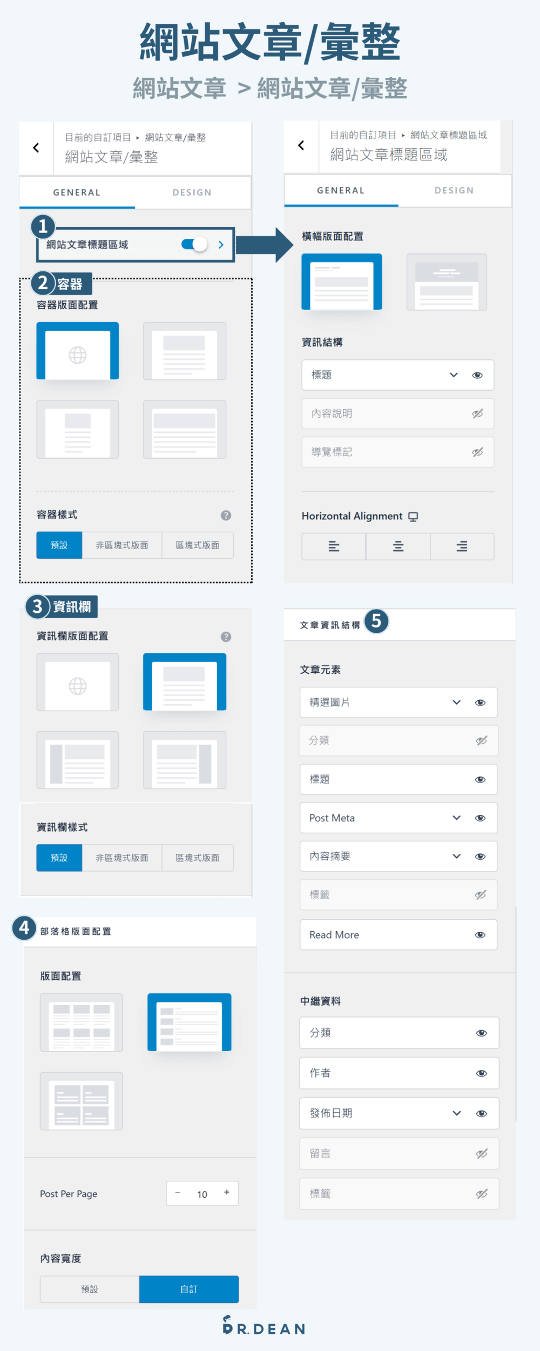The height and width of the screenshot is (1351, 540).
Task: Hide 內容摘要 via eye icon
Action: click(x=480, y=857)
